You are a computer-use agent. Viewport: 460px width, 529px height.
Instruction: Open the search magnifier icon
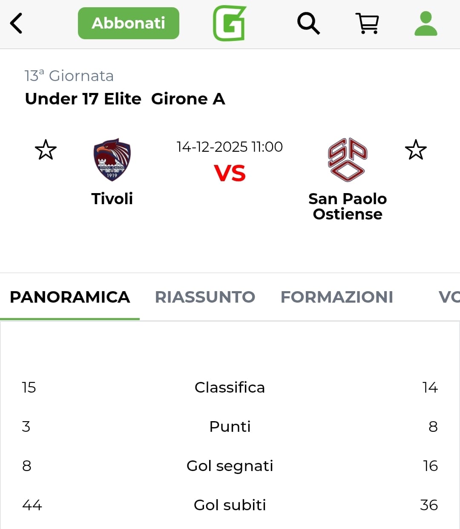308,23
